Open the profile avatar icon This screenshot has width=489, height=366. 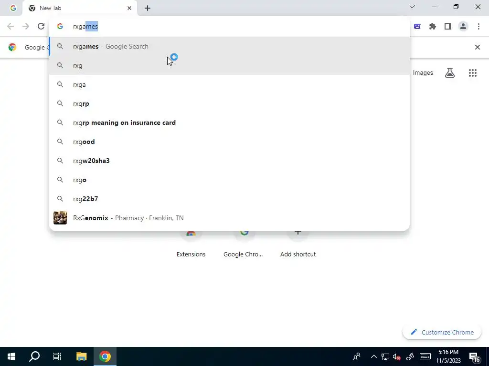tap(463, 27)
